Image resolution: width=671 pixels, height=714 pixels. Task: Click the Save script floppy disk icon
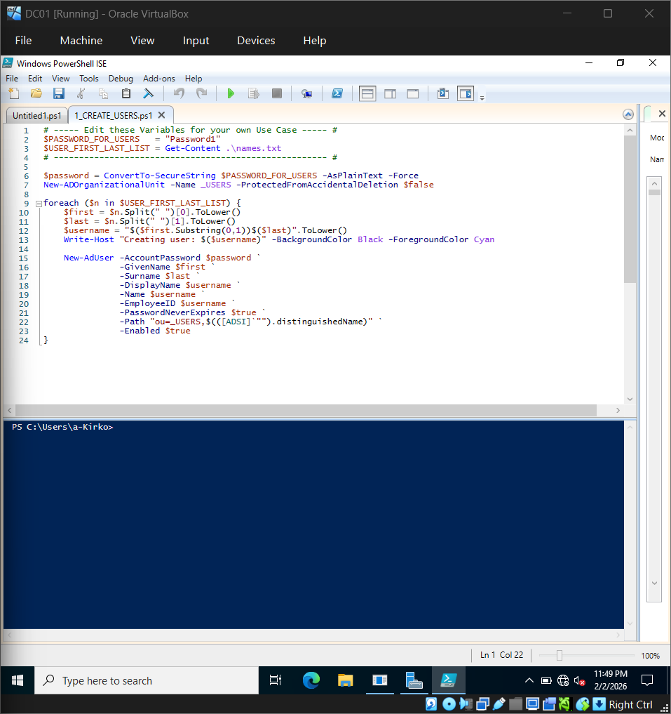coord(59,93)
